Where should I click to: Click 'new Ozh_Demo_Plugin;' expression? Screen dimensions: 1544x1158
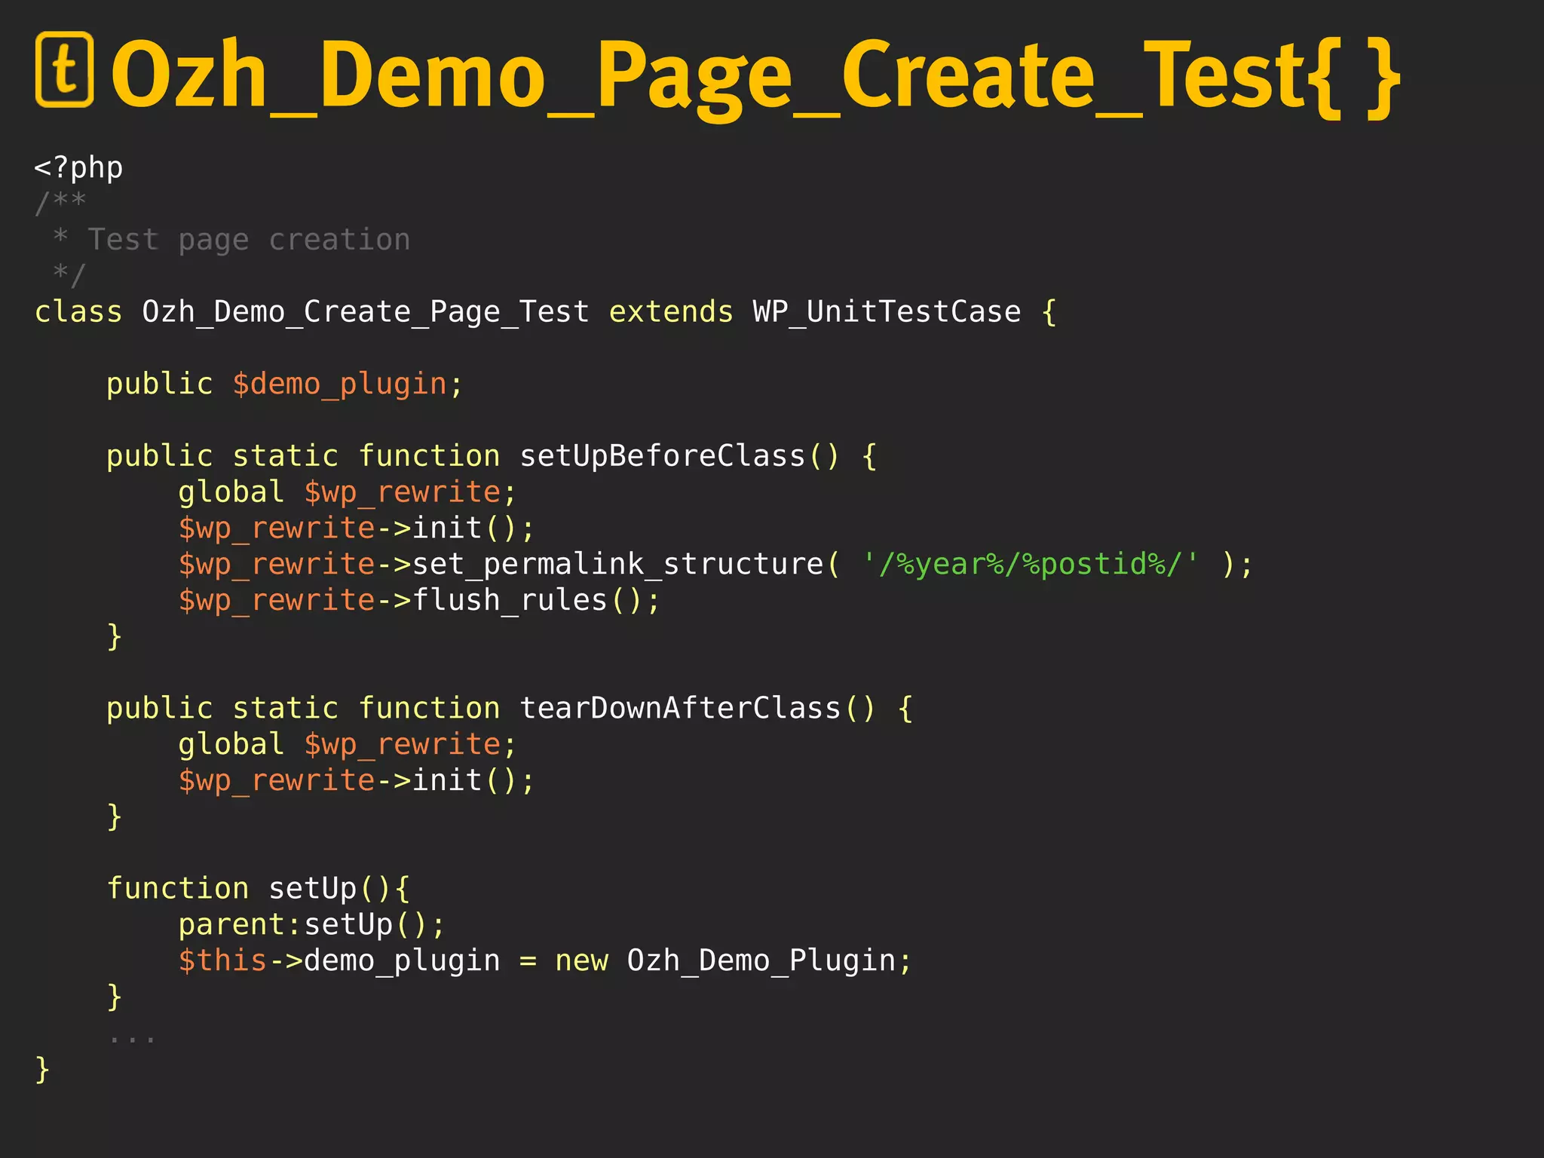click(x=734, y=961)
